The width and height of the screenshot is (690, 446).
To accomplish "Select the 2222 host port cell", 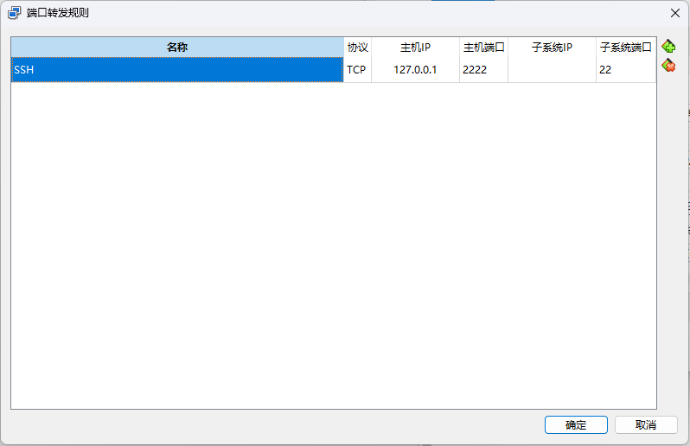I will (483, 69).
